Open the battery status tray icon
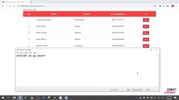This screenshot has height=100, width=179. coord(148,98)
